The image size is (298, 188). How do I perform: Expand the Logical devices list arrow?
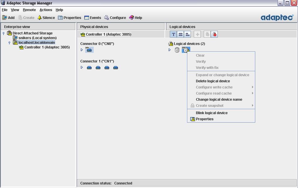point(169,50)
